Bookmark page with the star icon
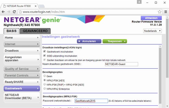Screen dimensions: 169x108 [x=159, y=12]
